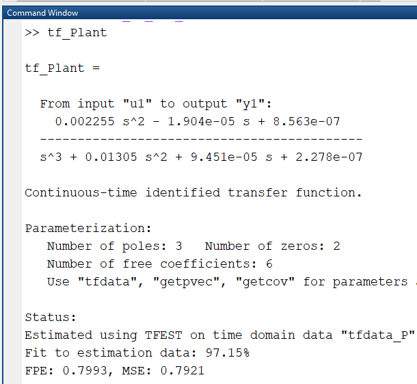417x384 pixels.
Task: Click the "tfdata" function name
Action: (x=107, y=282)
